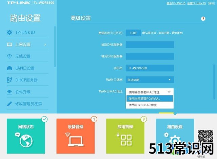Click the Wi-Fi icon beside 无线设置
Viewport: 217px width, 159px height.
coord(9,56)
